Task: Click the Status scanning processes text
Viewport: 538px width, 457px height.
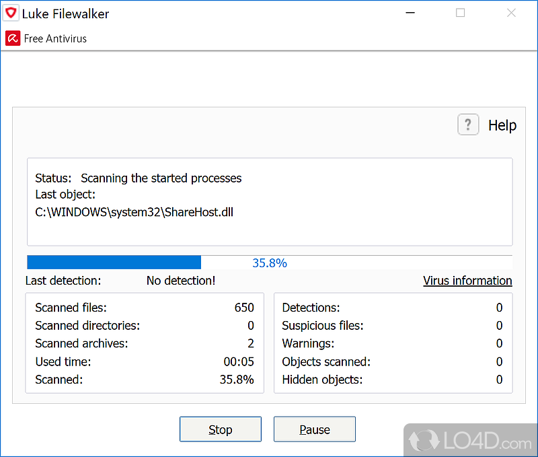Action: [x=161, y=178]
